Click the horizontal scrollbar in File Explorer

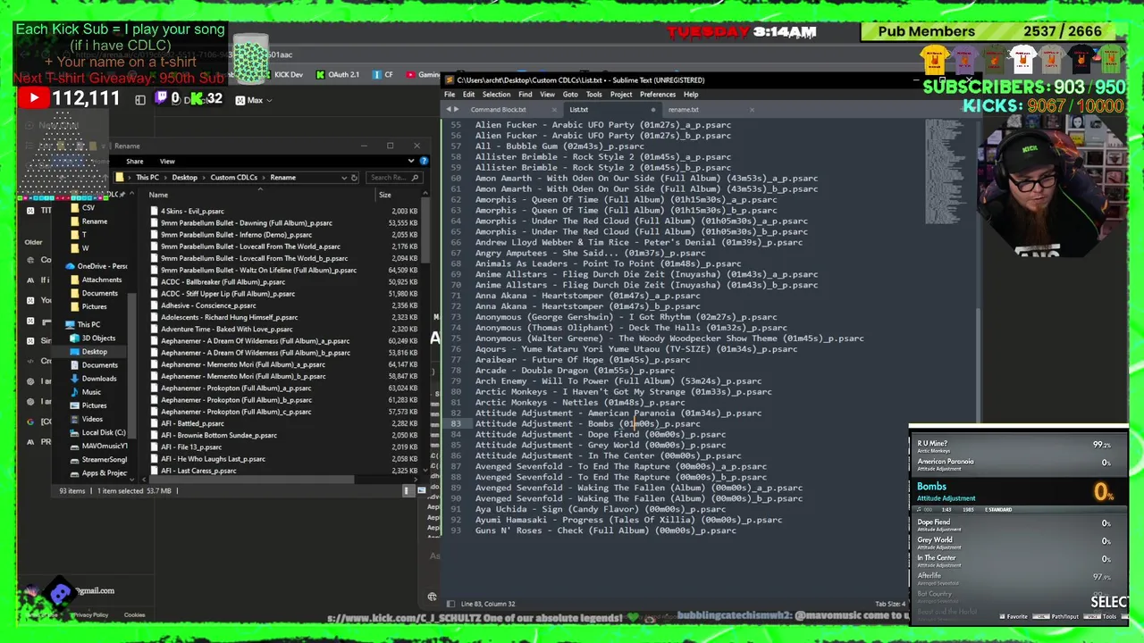250,480
